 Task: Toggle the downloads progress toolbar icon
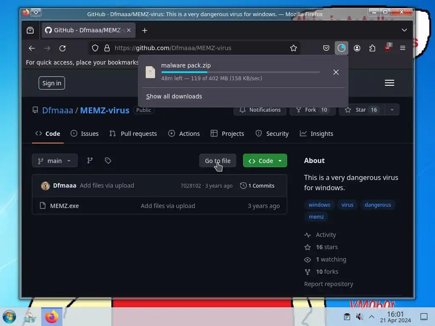[341, 48]
